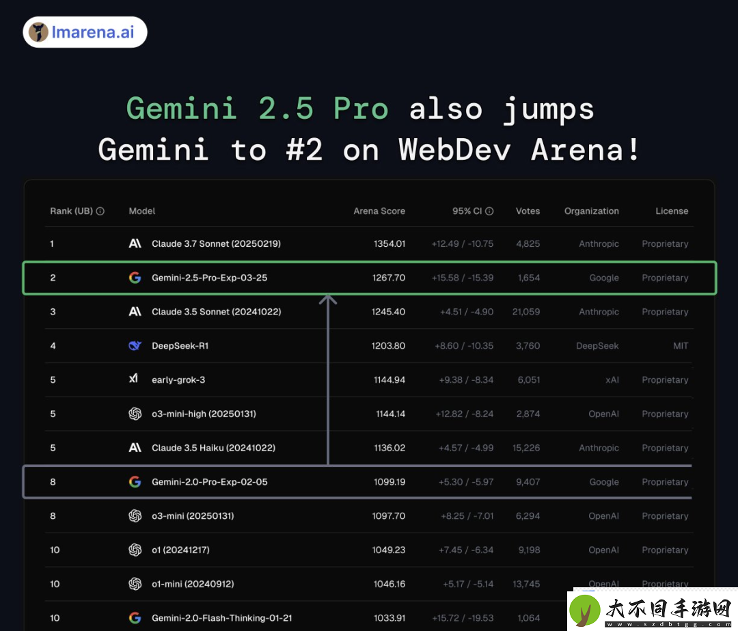Click the Google icon for Gemini-2.0-Pro-Exp-02-05
The height and width of the screenshot is (631, 738).
tap(135, 482)
